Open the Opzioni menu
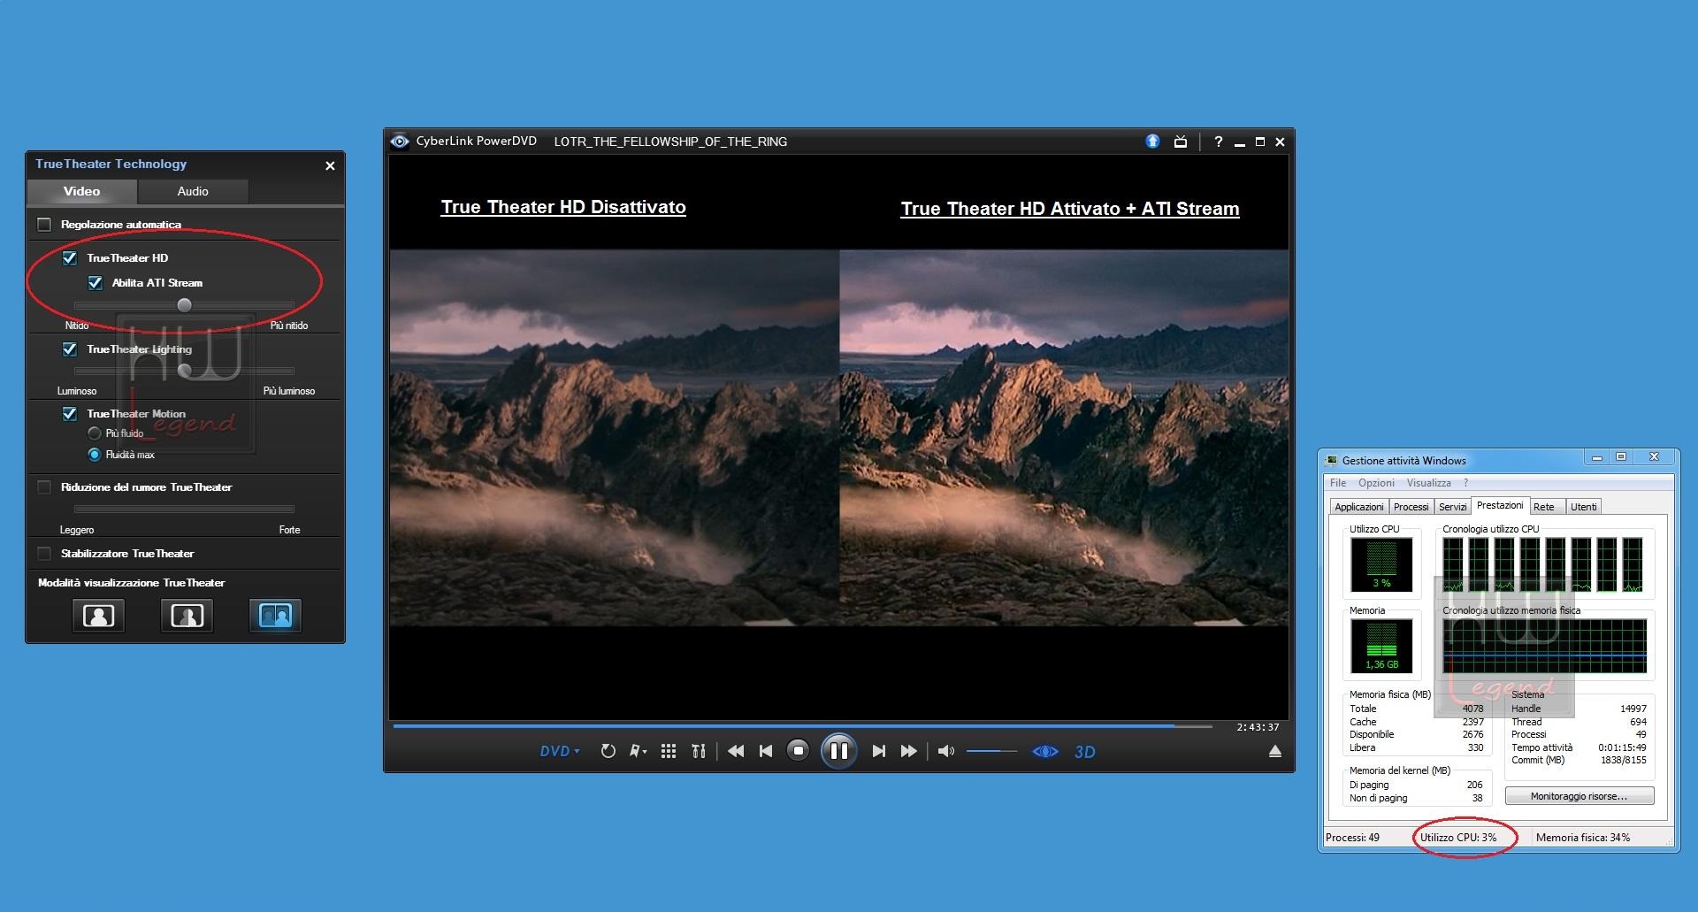 [1376, 483]
